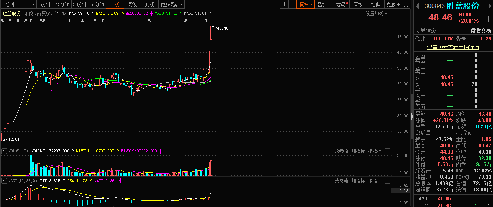Close the MACD indicator panel
This screenshot has width=493, height=207.
pyautogui.click(x=387, y=181)
